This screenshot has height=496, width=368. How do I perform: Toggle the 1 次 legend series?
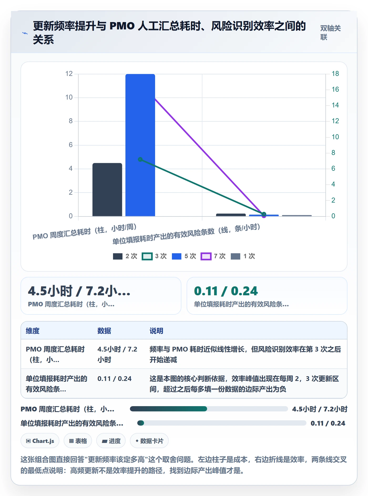pyautogui.click(x=243, y=256)
